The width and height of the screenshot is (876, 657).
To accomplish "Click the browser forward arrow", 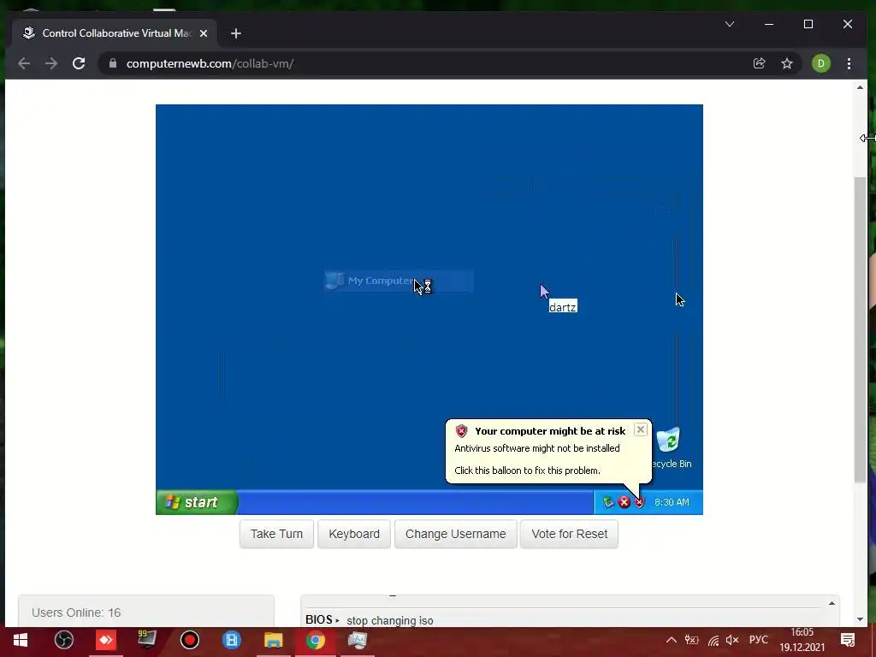I will tap(50, 63).
